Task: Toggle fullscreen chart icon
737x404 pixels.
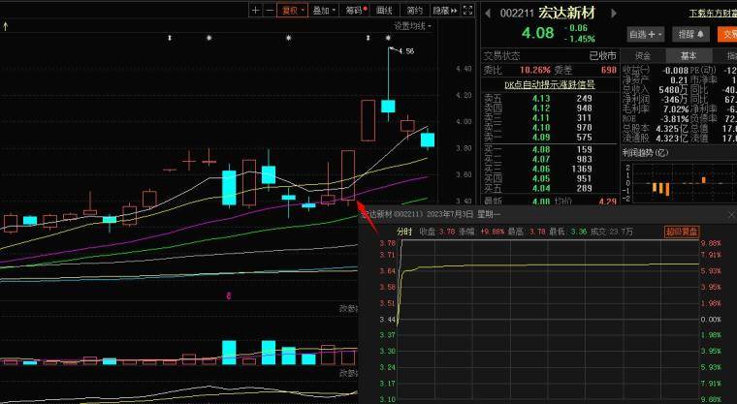Action: click(467, 10)
